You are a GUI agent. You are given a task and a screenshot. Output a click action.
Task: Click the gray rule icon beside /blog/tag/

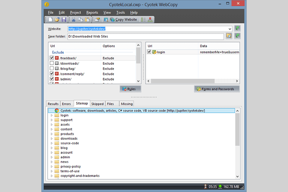tap(57, 68)
